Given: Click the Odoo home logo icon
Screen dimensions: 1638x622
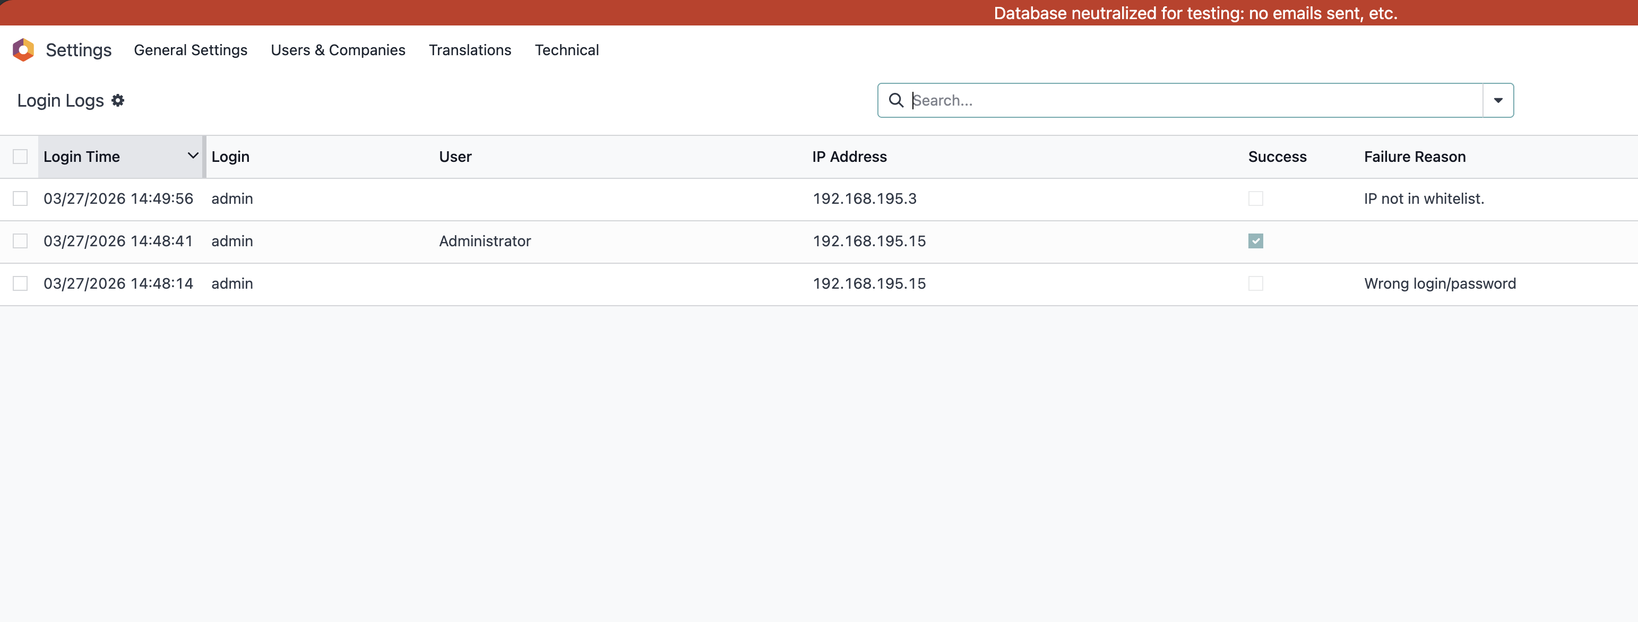Looking at the screenshot, I should (23, 49).
